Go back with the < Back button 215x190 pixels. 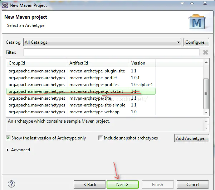click(x=90, y=184)
